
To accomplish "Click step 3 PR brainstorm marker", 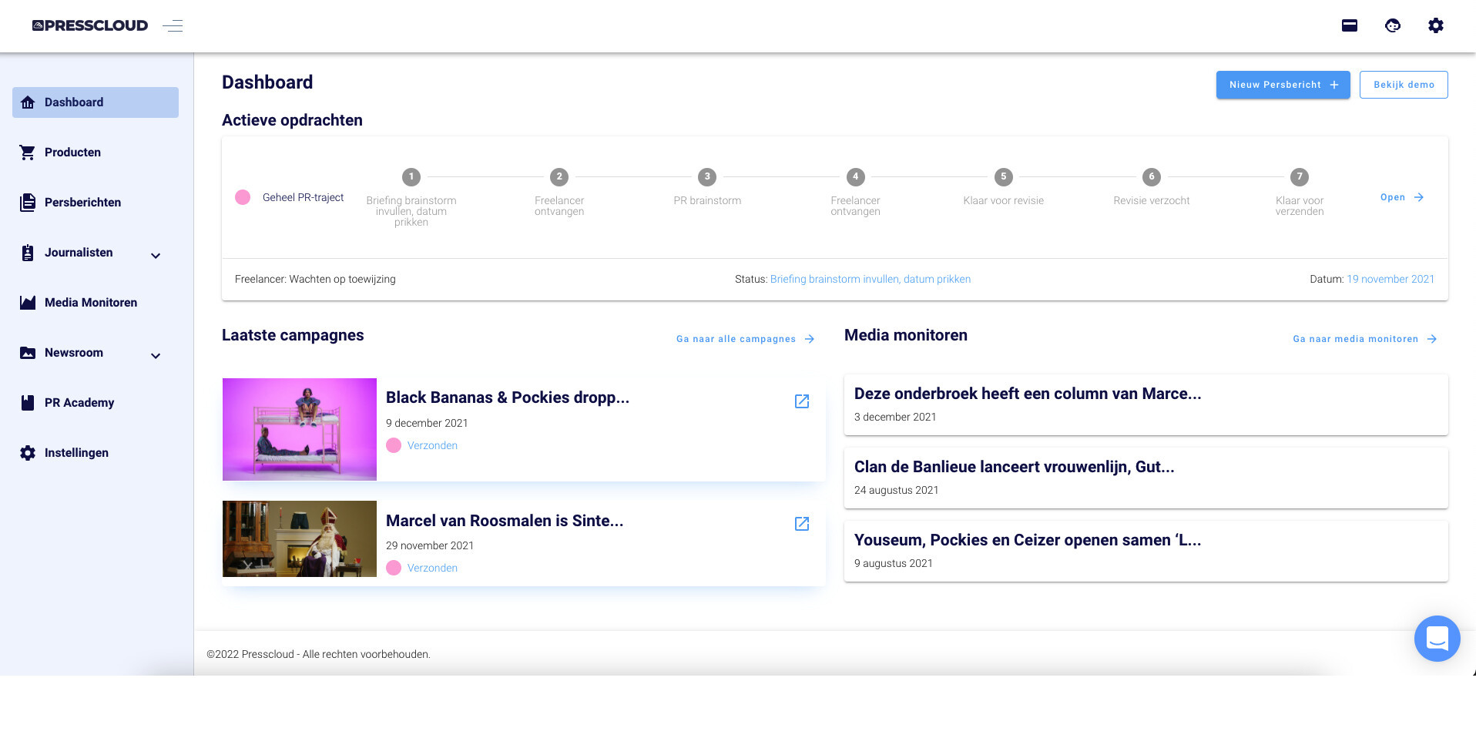I will coord(706,177).
